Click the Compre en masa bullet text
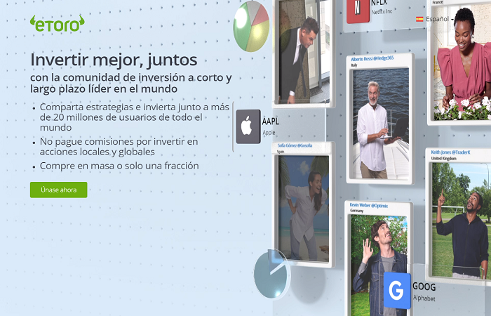Image resolution: width=491 pixels, height=316 pixels. click(x=119, y=166)
